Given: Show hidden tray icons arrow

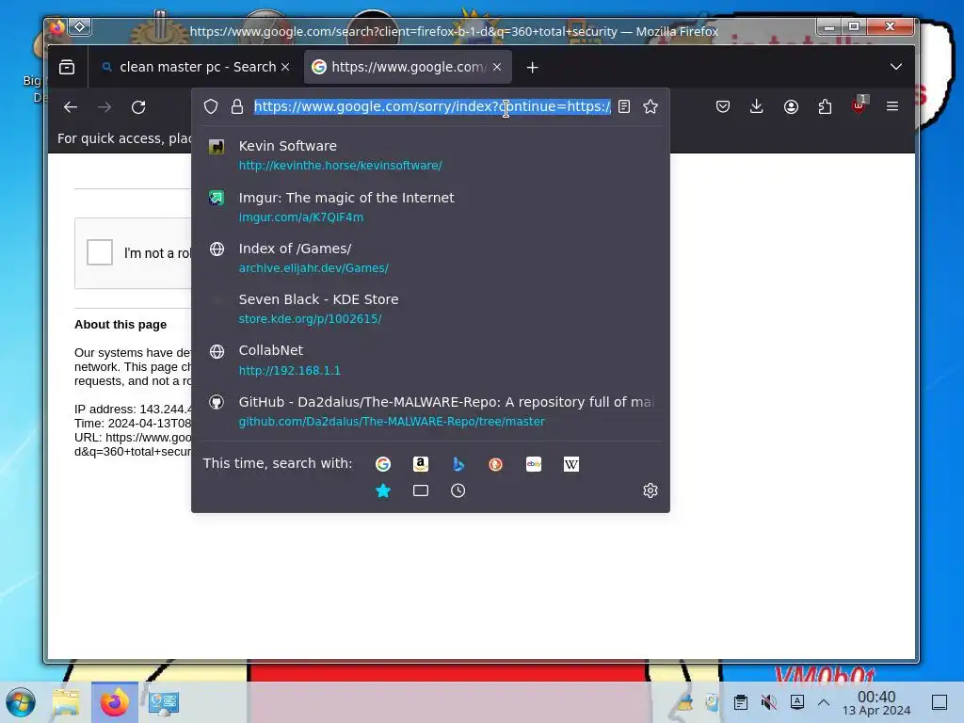Looking at the screenshot, I should click(x=824, y=702).
